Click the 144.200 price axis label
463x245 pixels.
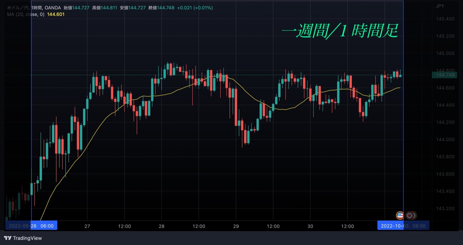[445, 123]
